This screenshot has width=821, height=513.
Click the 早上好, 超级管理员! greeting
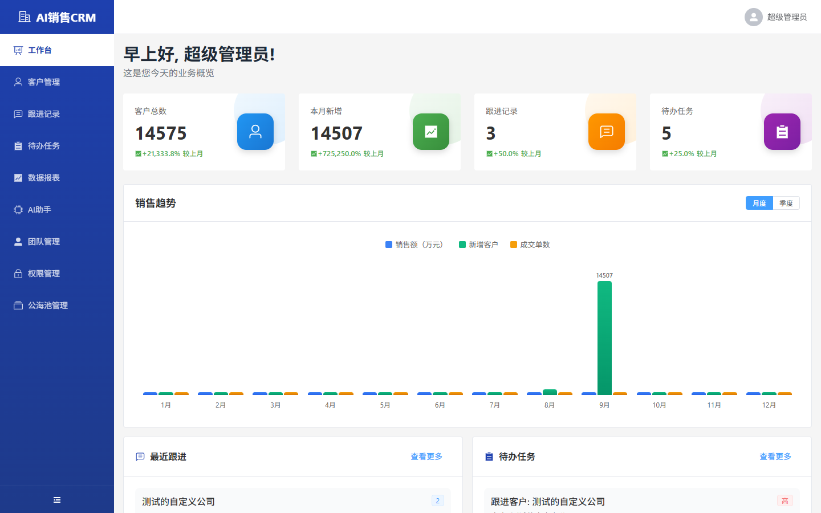[199, 54]
